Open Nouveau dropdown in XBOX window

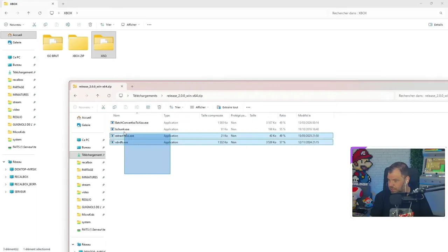pyautogui.click(x=14, y=24)
